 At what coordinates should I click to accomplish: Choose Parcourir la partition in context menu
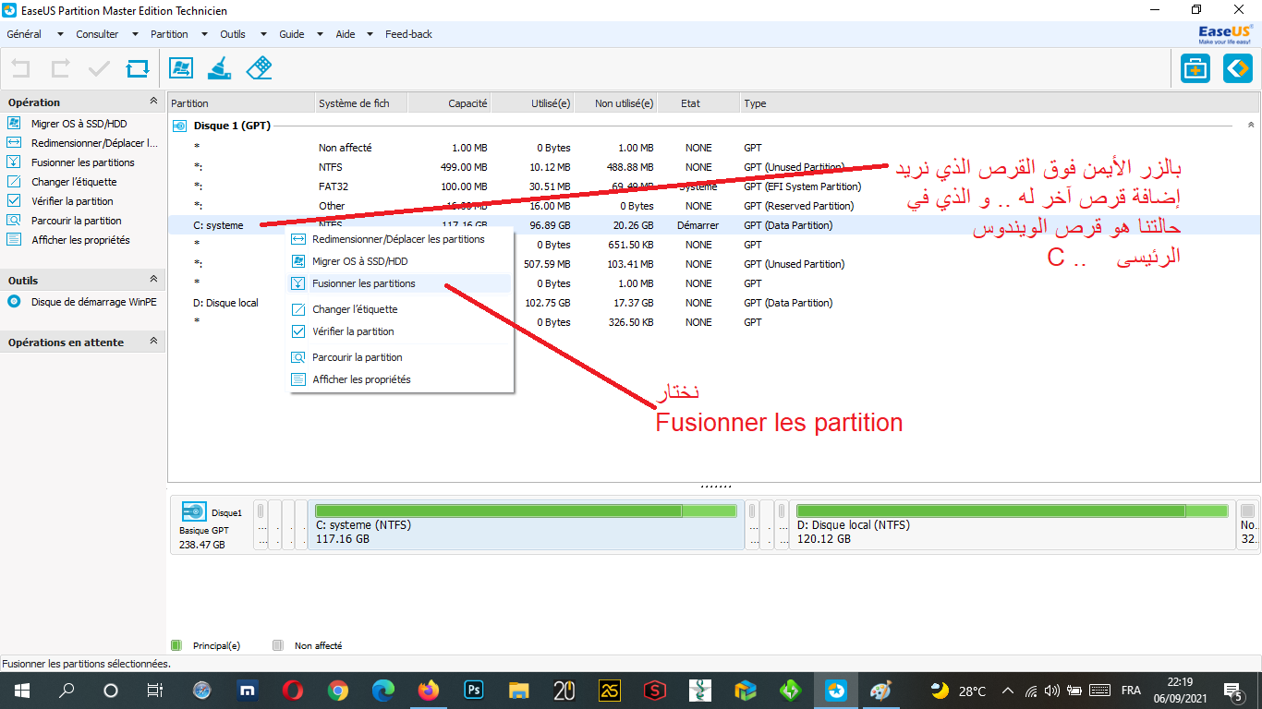401,357
